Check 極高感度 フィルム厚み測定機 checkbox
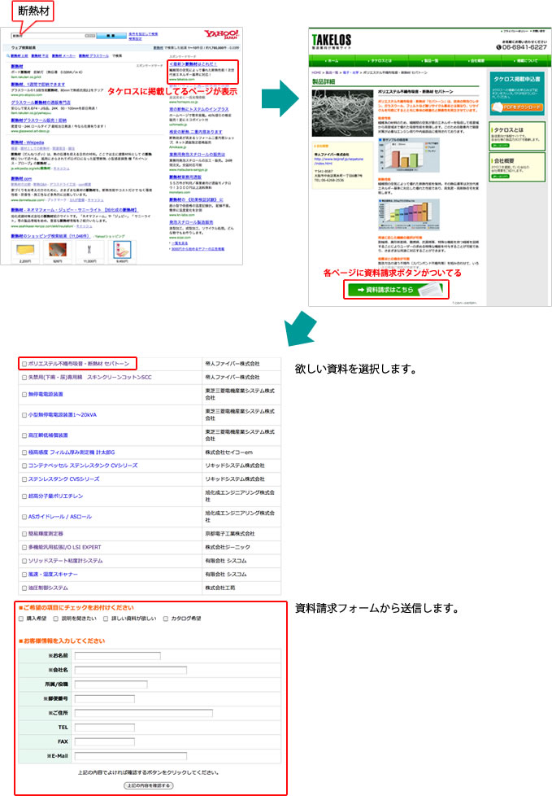Screen dimensions: 552x796 pyautogui.click(x=24, y=453)
